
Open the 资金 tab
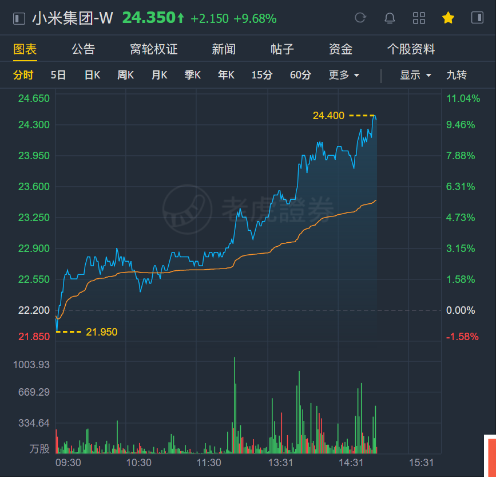click(x=341, y=49)
